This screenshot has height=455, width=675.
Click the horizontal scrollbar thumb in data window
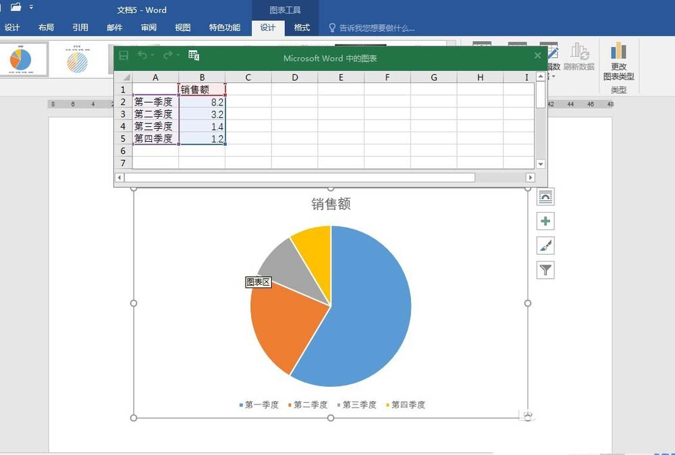click(300, 178)
